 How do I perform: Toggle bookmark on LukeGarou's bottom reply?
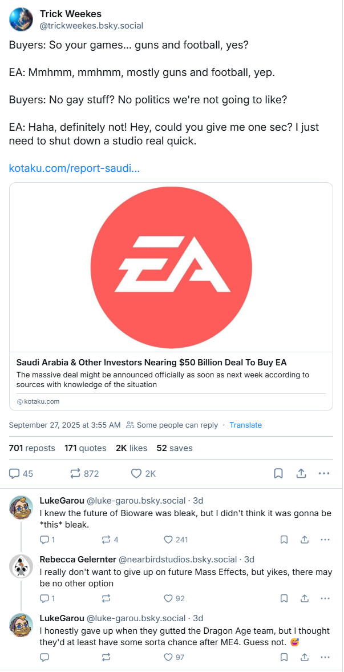click(x=284, y=657)
